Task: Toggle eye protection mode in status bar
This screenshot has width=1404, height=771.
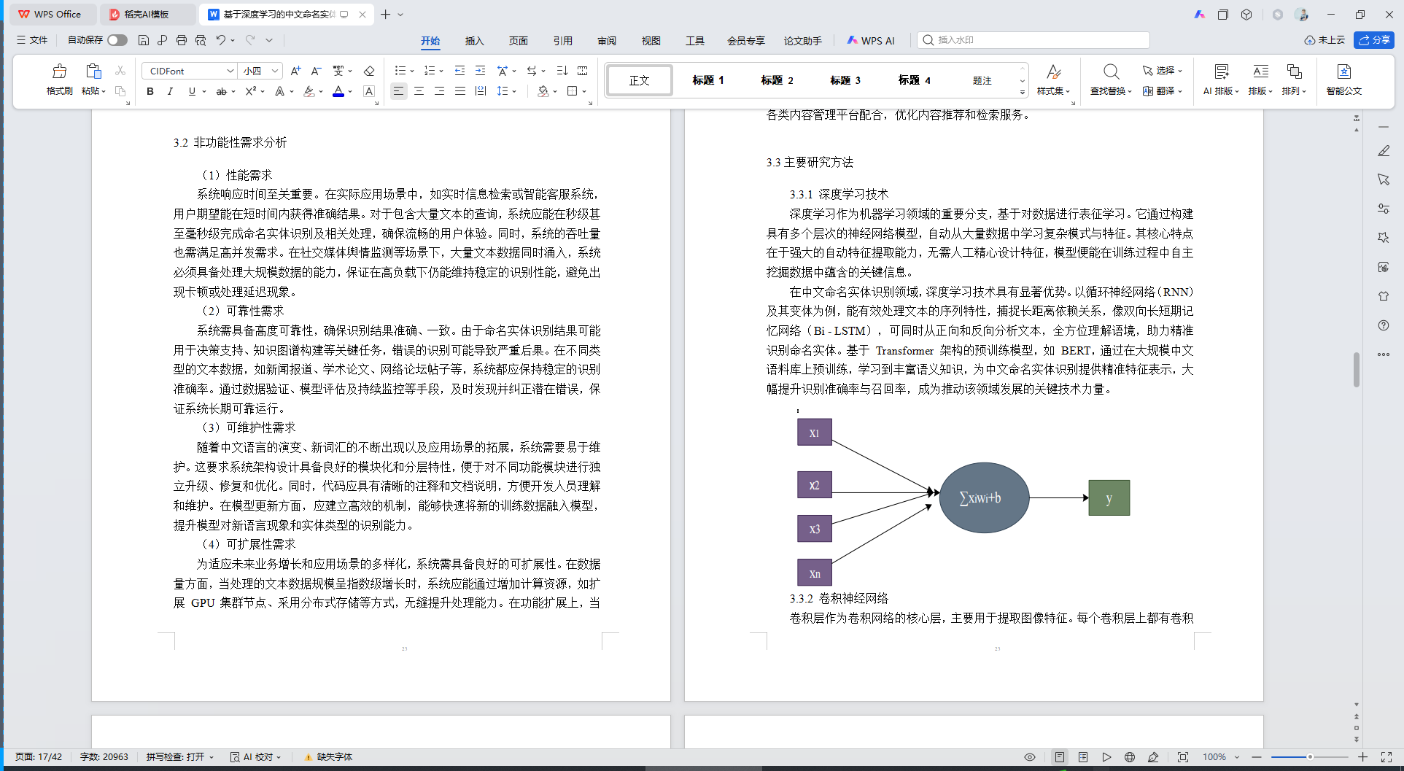Action: [x=1030, y=757]
